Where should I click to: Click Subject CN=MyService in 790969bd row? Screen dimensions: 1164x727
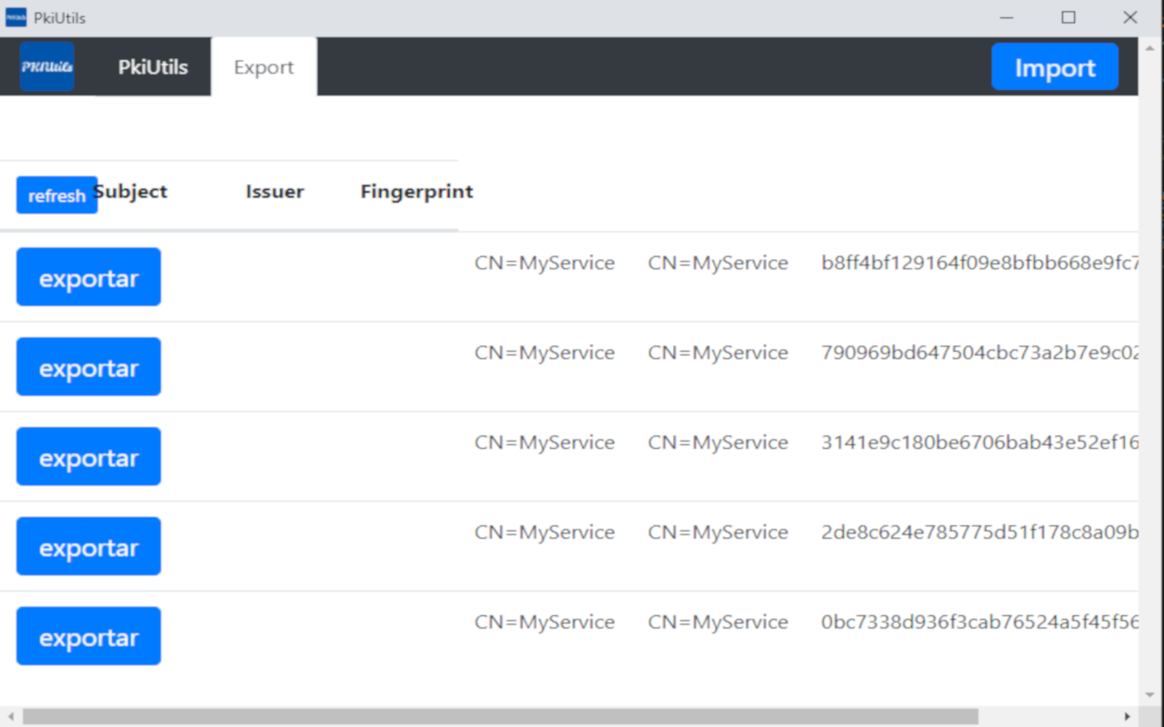[545, 354]
